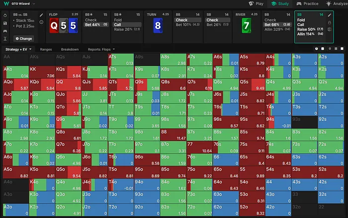Switch to the Ranges tab
Screen dimensions: 348x218
point(46,50)
